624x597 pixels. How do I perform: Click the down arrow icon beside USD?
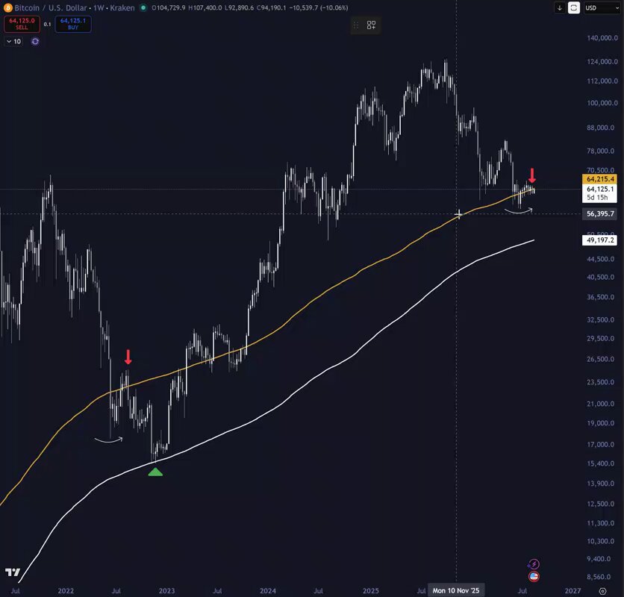560,7
